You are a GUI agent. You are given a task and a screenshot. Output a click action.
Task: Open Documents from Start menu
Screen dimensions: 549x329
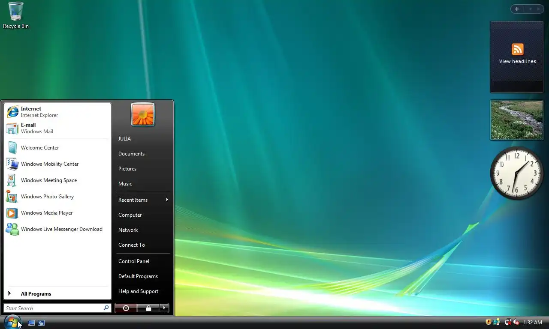[x=143, y=154]
